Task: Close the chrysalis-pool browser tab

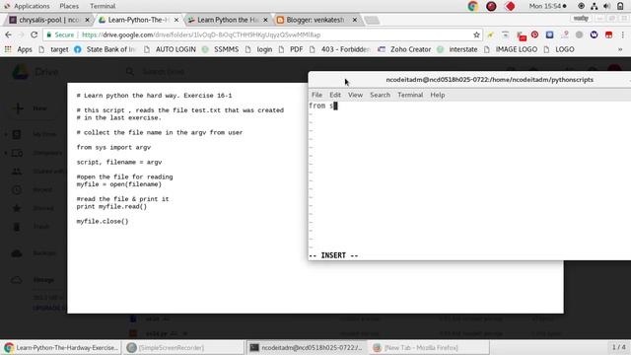Action: 87,20
